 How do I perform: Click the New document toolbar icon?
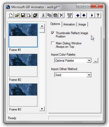coord(11,15)
